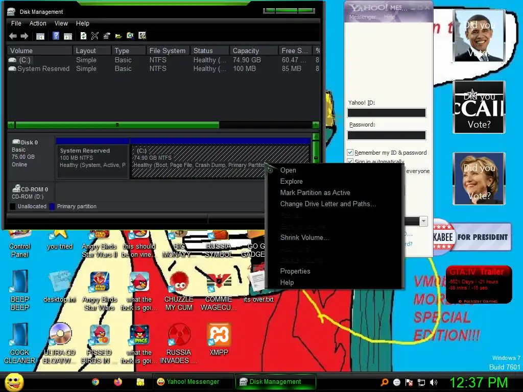Screen dimensions: 523x392
Task: Click the last toolbar icon, Settings grid
Action: click(142, 36)
